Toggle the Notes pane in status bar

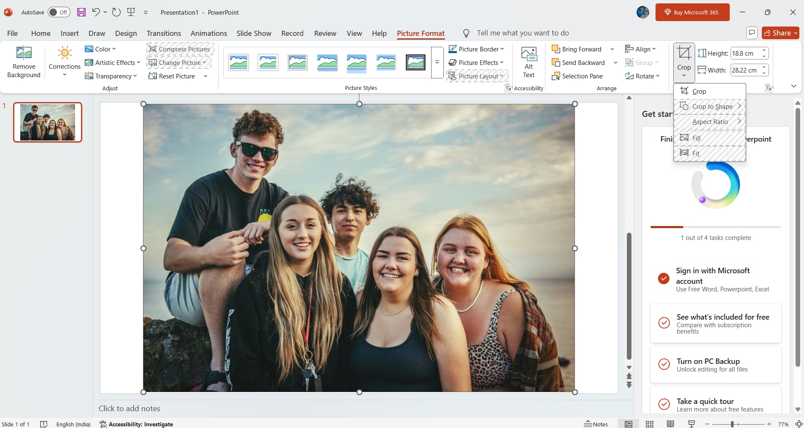click(x=596, y=424)
